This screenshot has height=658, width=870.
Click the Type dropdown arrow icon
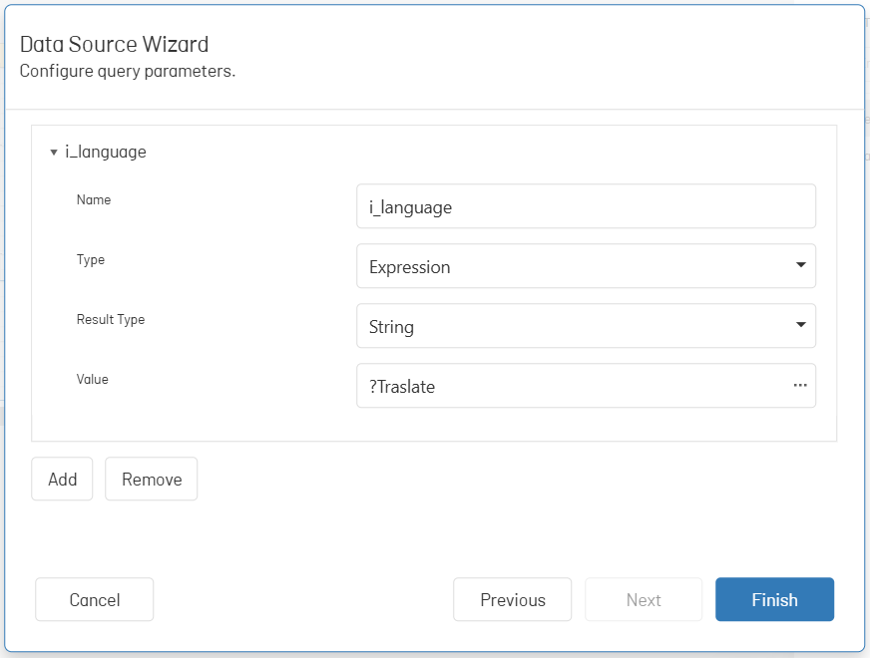click(x=800, y=265)
